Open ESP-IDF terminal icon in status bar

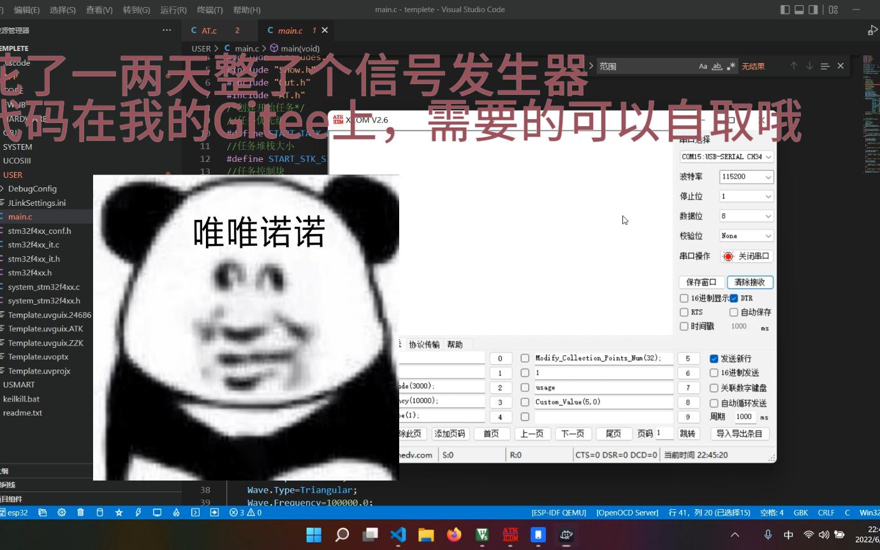[x=195, y=512]
